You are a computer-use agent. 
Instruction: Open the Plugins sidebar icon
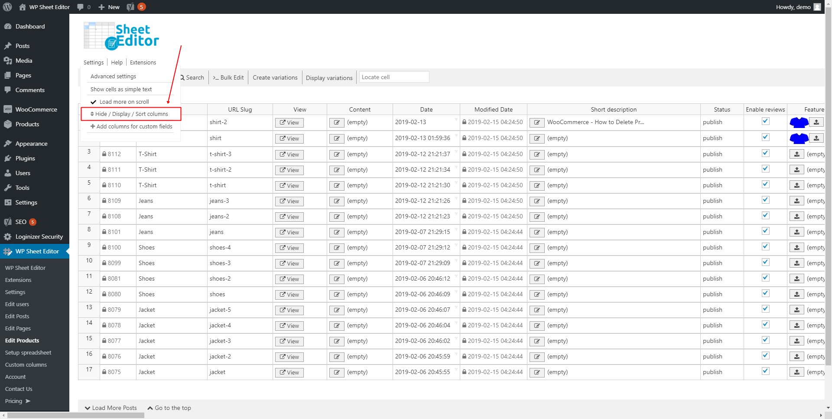click(8, 158)
